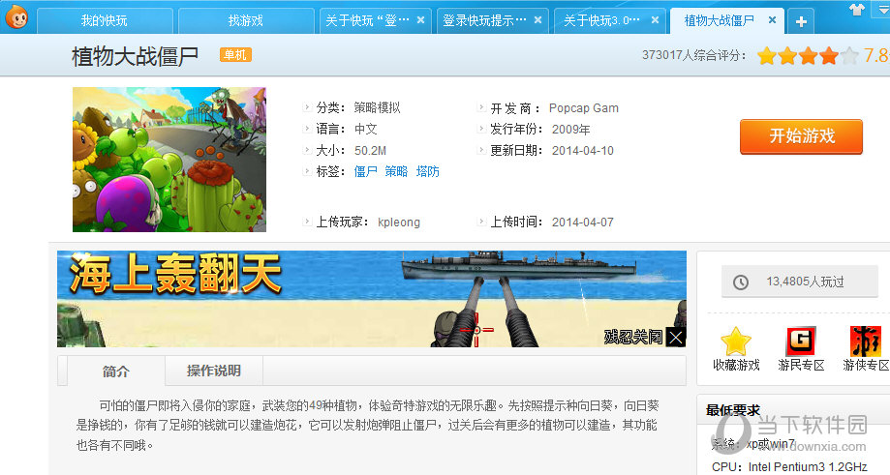890x475 pixels.
Task: Click the size value 50.2M
Action: [x=370, y=151]
